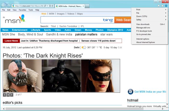Open the File menu in menu bar

pyautogui.click(x=3, y=10)
